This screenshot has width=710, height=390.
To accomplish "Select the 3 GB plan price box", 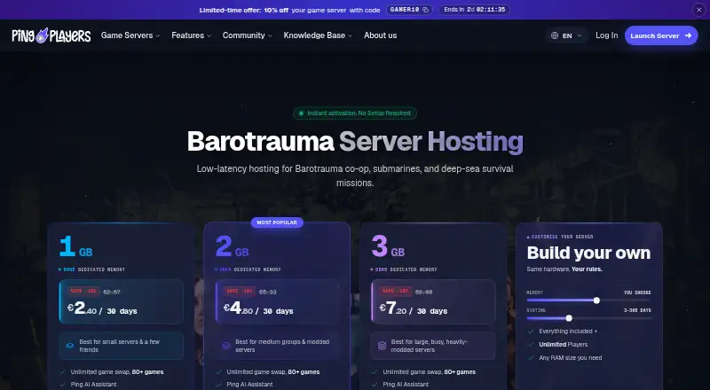I will tap(433, 301).
